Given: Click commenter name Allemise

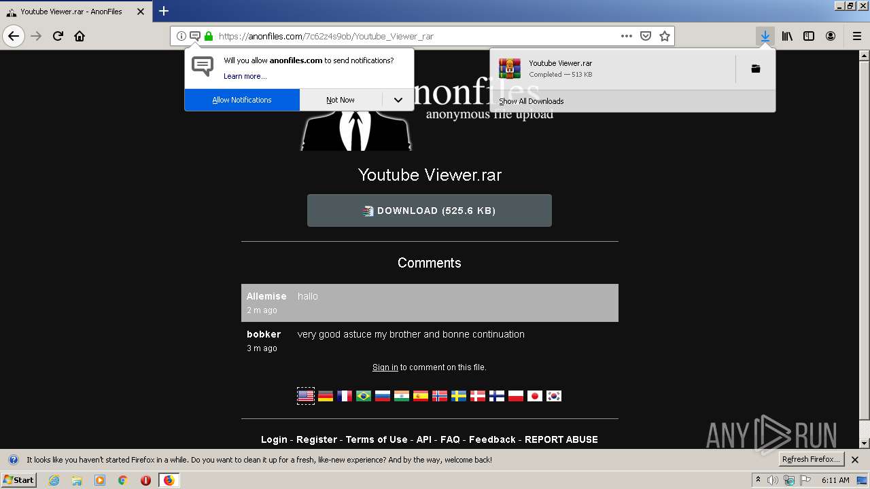Looking at the screenshot, I should coord(266,296).
